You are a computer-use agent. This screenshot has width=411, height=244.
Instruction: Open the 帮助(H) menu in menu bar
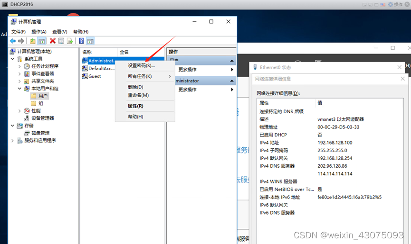click(x=81, y=32)
